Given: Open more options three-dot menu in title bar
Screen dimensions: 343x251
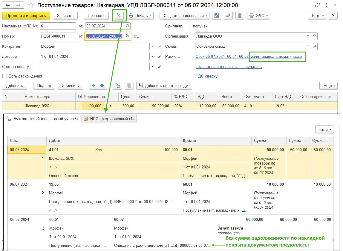Looking at the screenshot, I should click(326, 5).
